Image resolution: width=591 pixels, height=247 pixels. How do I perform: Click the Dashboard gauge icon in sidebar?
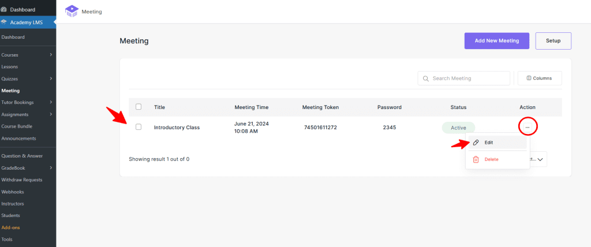[4, 9]
